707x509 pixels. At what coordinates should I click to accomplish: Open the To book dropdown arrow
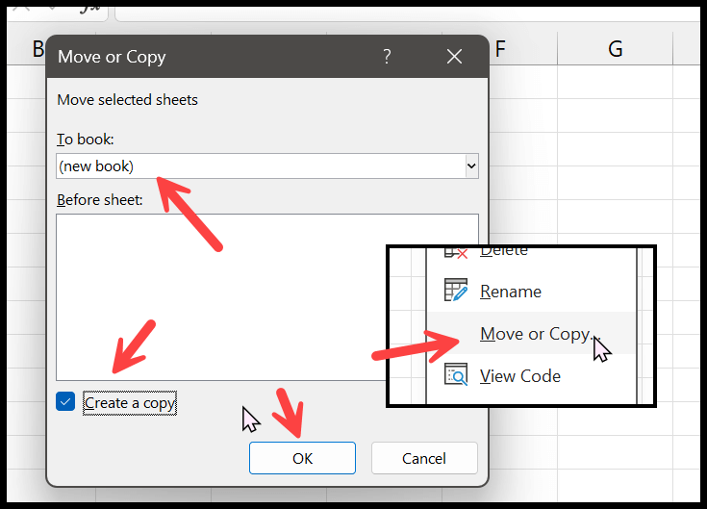471,166
